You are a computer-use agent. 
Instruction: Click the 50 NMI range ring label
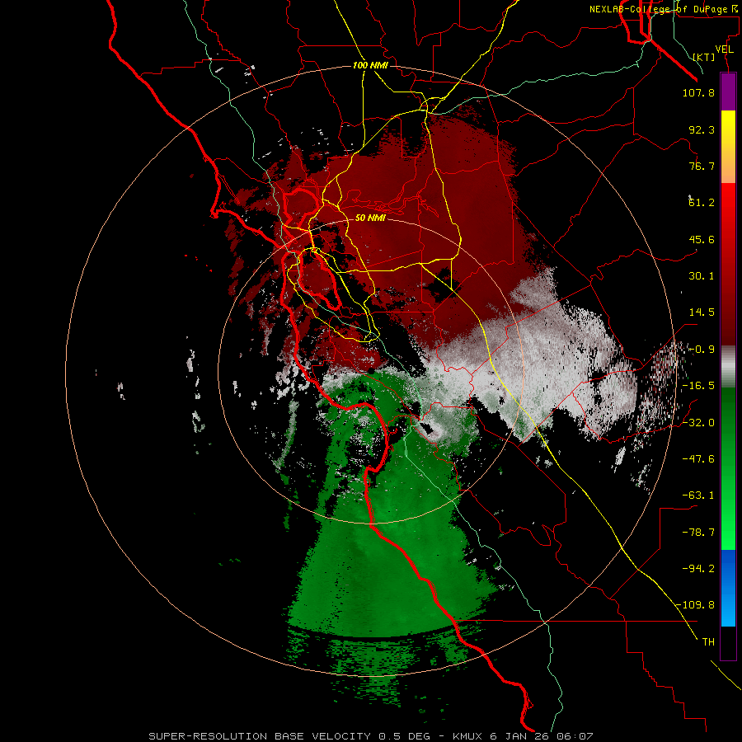point(370,218)
